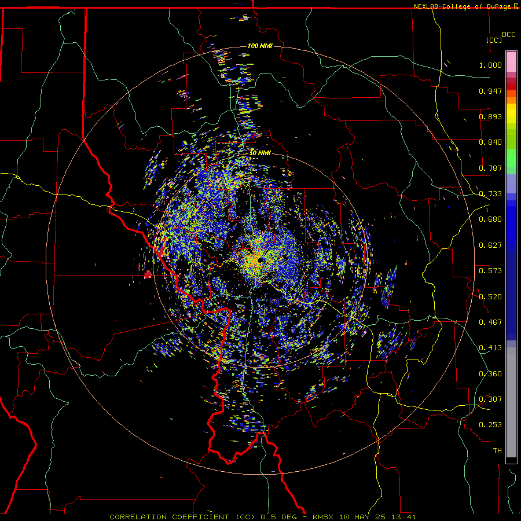521x521 pixels.
Task: Click the 0.893 scale value
Action: [490, 116]
